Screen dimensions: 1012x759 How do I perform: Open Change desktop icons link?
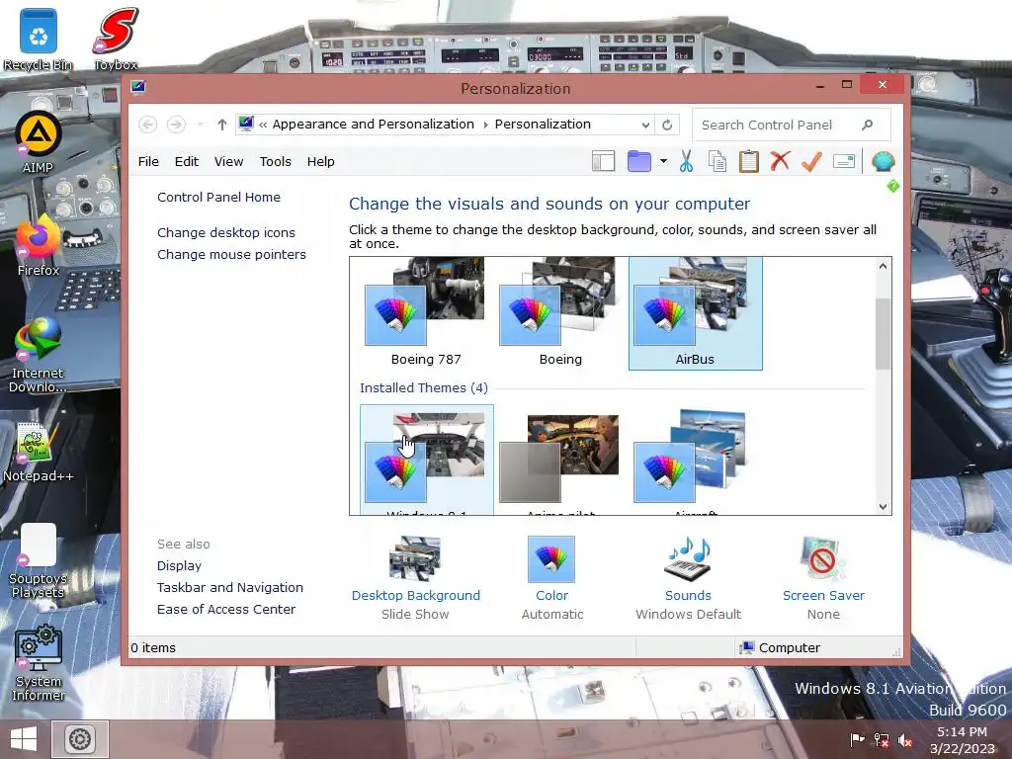click(x=226, y=232)
